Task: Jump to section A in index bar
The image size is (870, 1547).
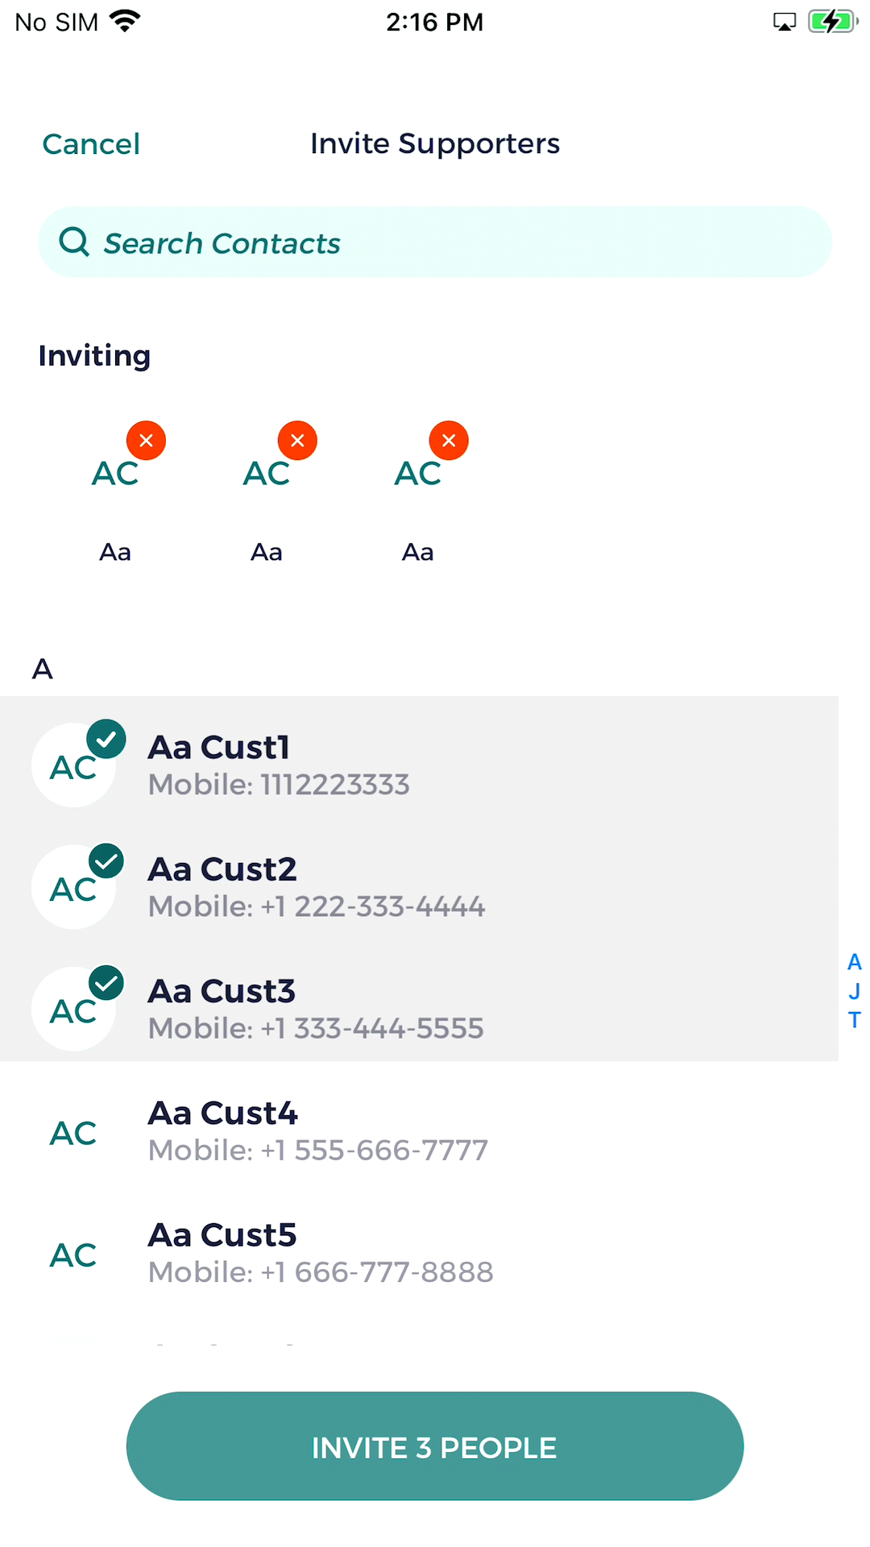Action: [855, 962]
